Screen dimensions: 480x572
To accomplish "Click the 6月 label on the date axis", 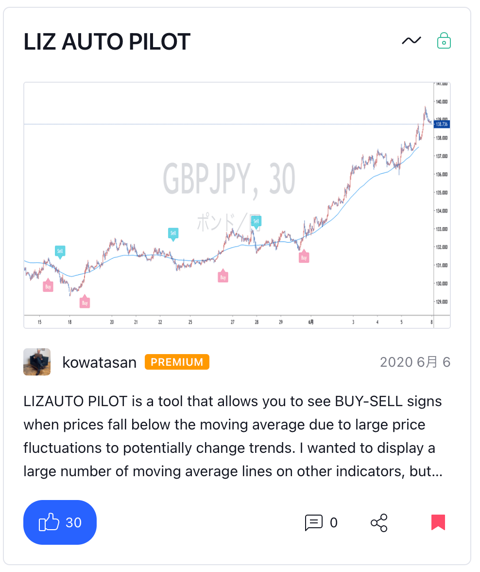I will pos(311,322).
